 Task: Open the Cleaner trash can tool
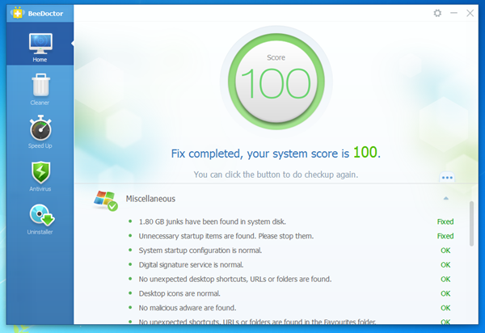pyautogui.click(x=40, y=88)
